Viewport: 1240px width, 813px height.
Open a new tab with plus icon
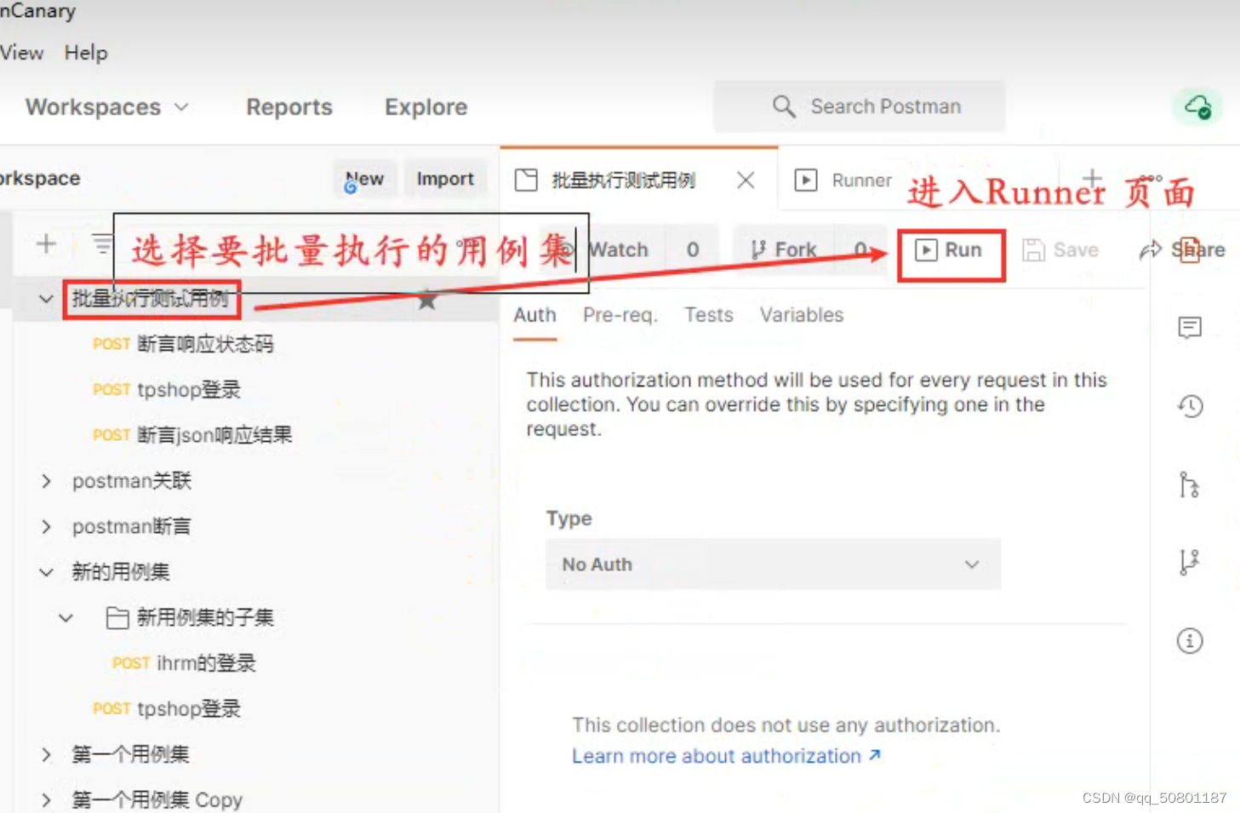pyautogui.click(x=1093, y=179)
